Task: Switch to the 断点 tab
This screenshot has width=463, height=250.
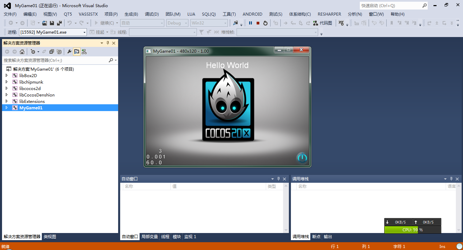Action: (316, 237)
